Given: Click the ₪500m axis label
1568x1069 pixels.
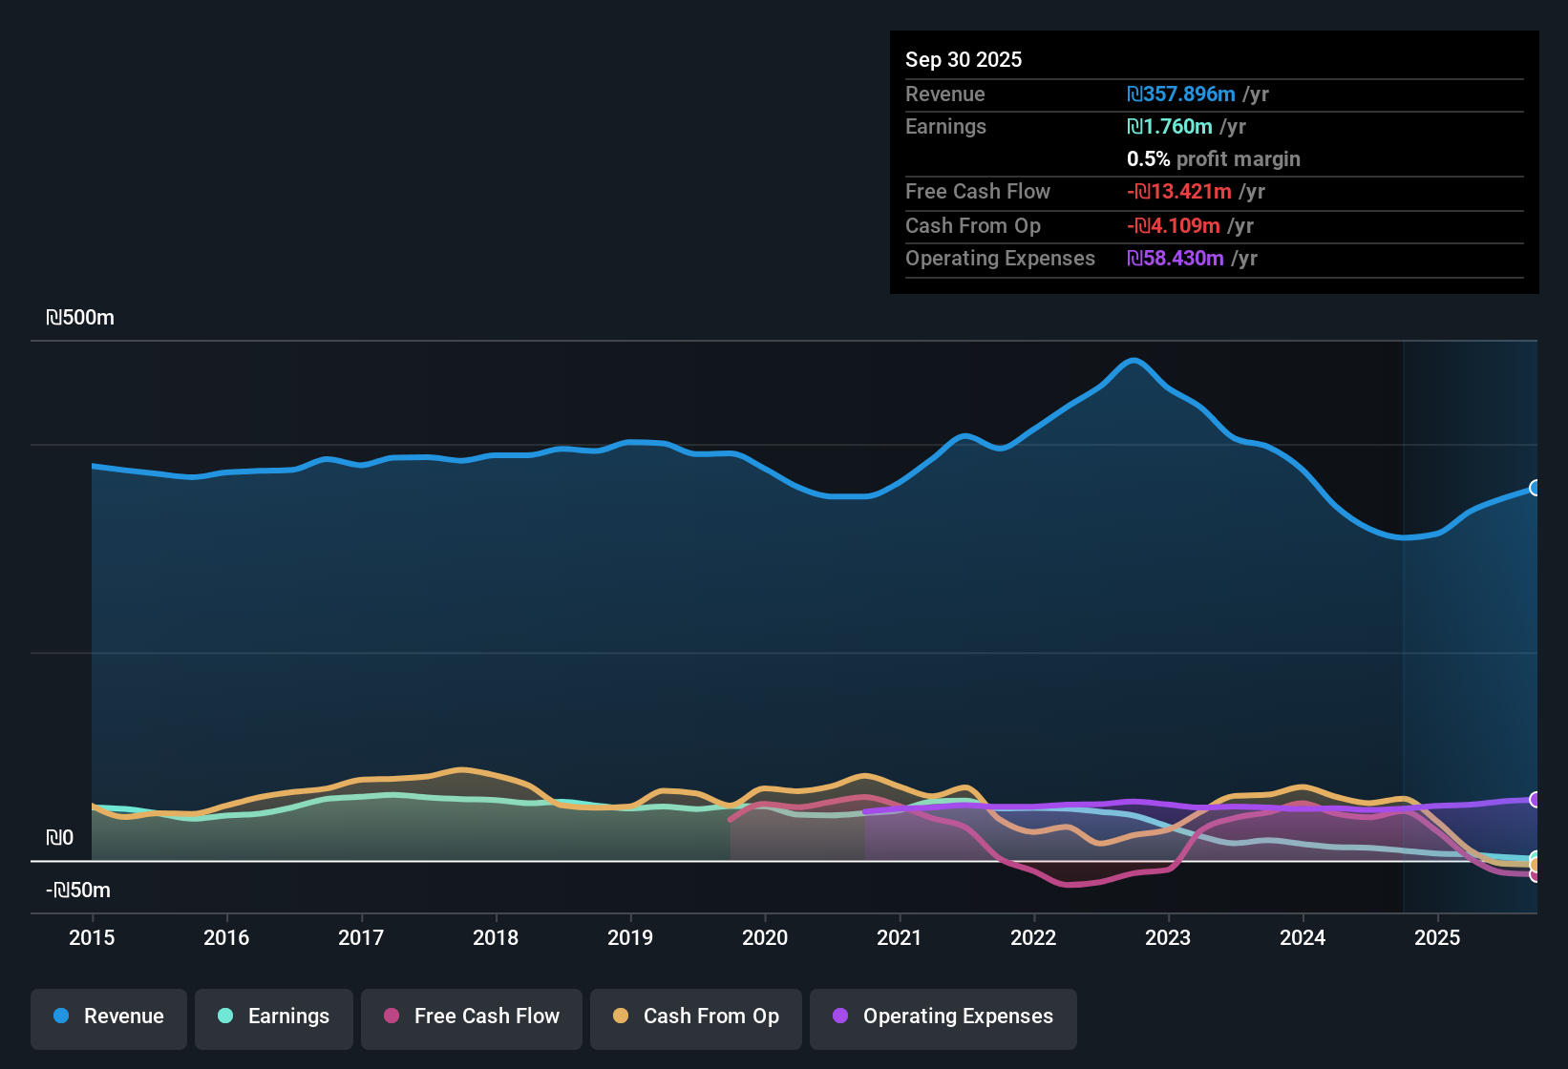Looking at the screenshot, I should (80, 317).
